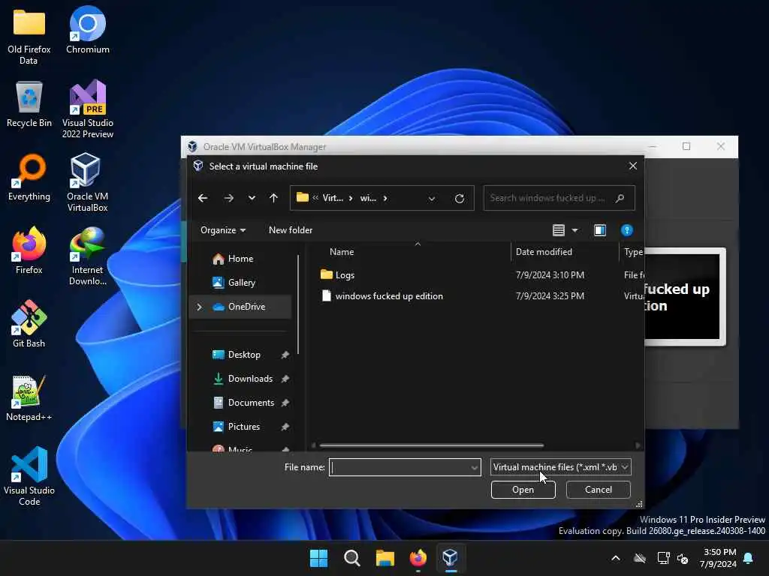Viewport: 769px width, 576px height.
Task: Expand the address bar history dropdown
Action: 432,198
